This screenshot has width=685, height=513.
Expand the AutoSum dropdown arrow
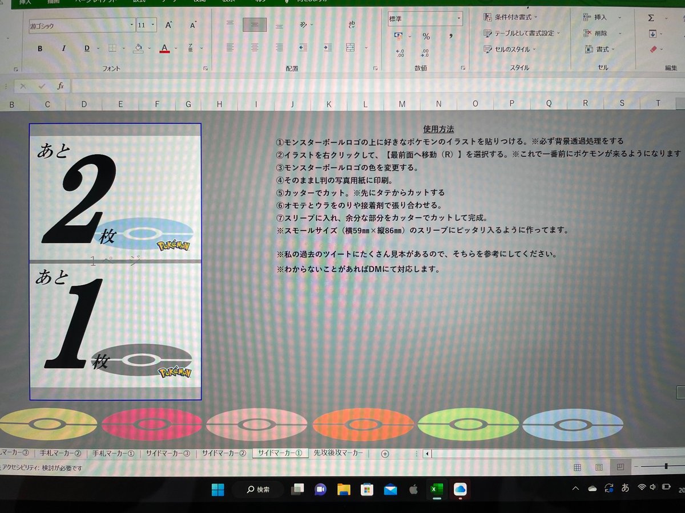click(667, 18)
